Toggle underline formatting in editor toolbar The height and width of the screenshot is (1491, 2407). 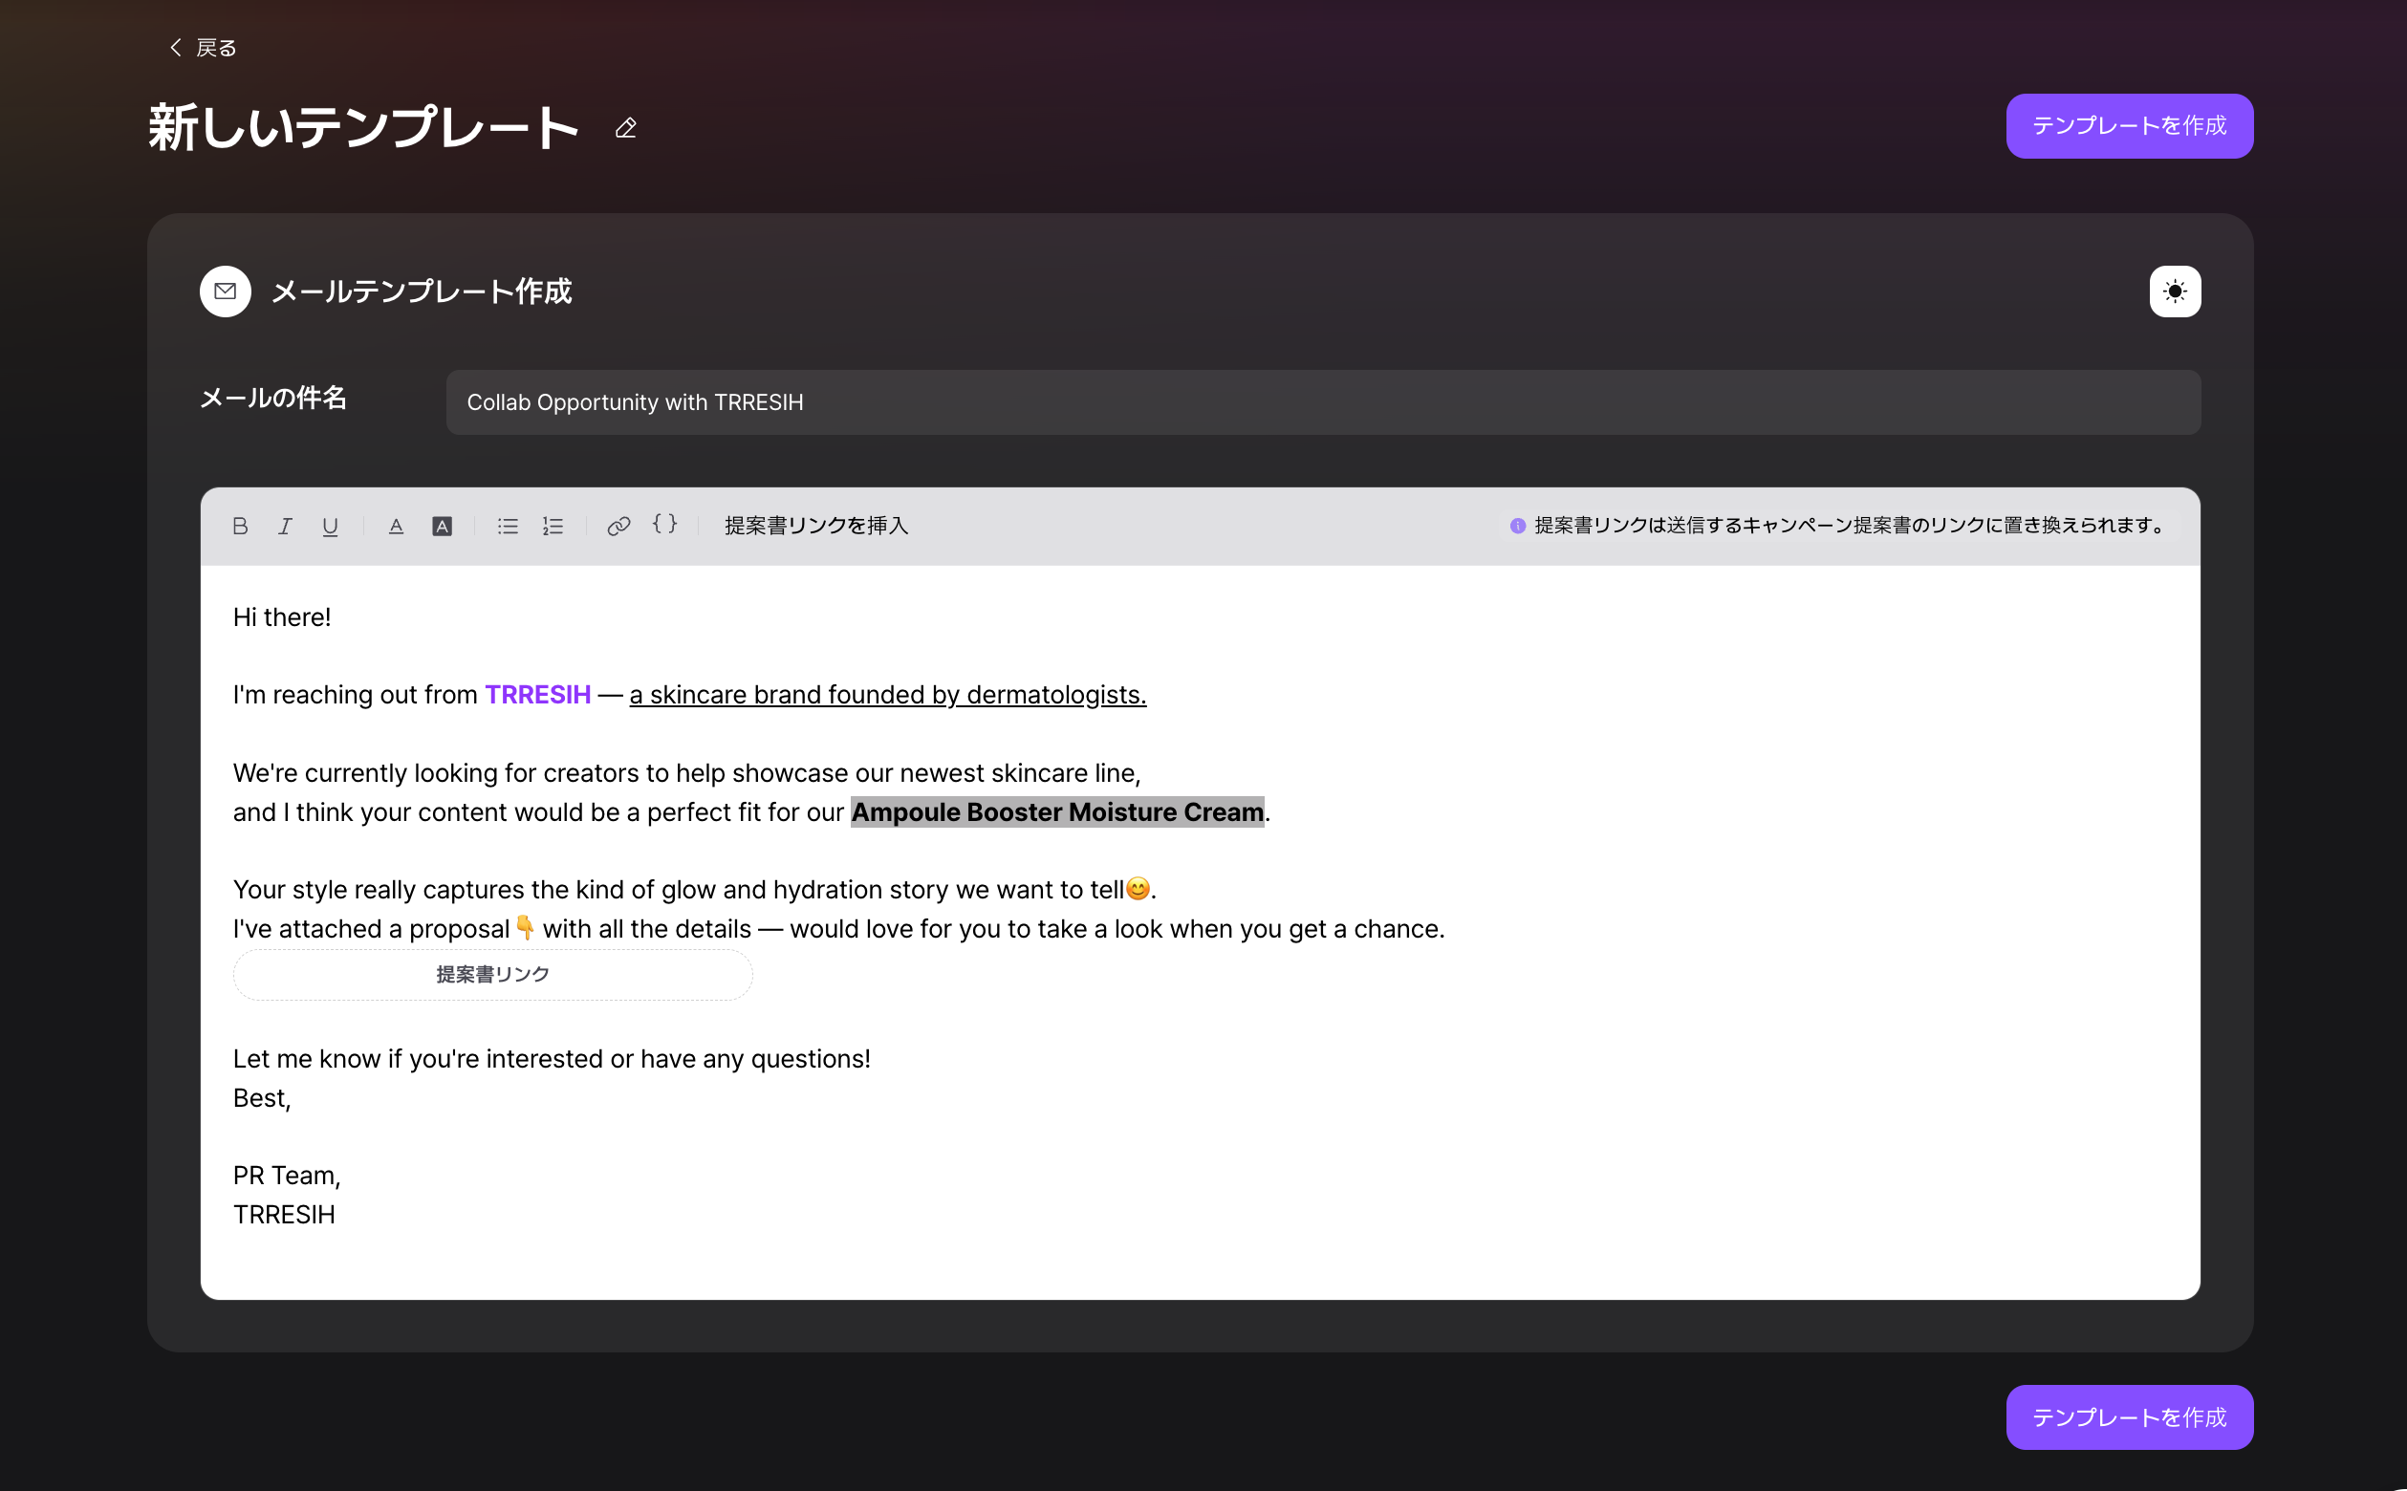tap(331, 526)
